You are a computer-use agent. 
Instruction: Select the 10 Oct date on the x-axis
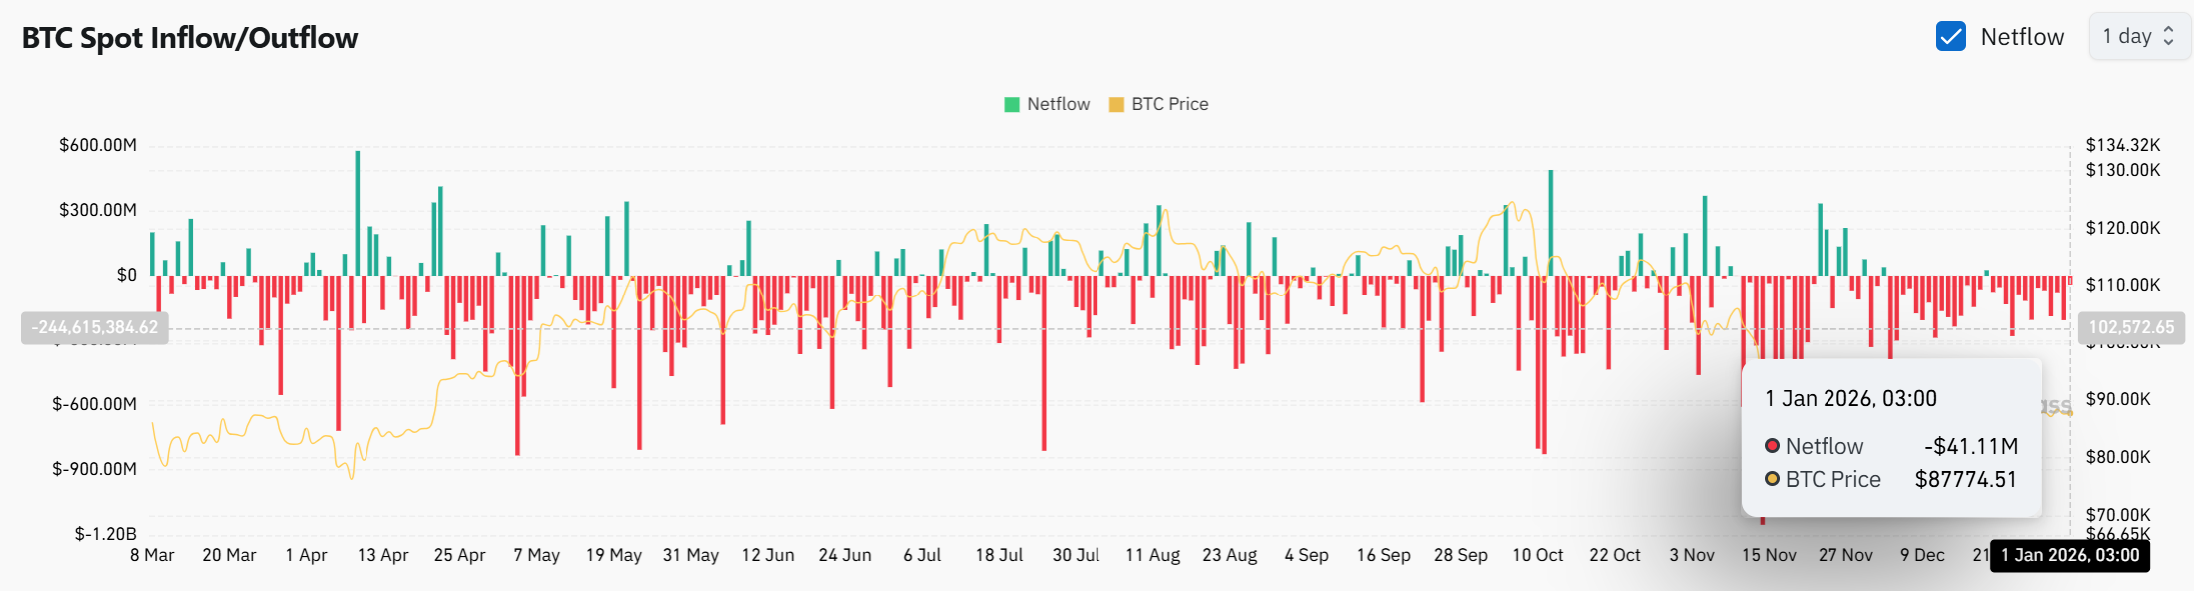[1537, 555]
